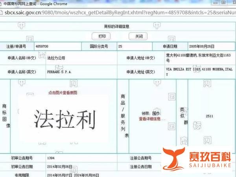Click the 商标图像 column header
236x177 pixels.
[6, 116]
